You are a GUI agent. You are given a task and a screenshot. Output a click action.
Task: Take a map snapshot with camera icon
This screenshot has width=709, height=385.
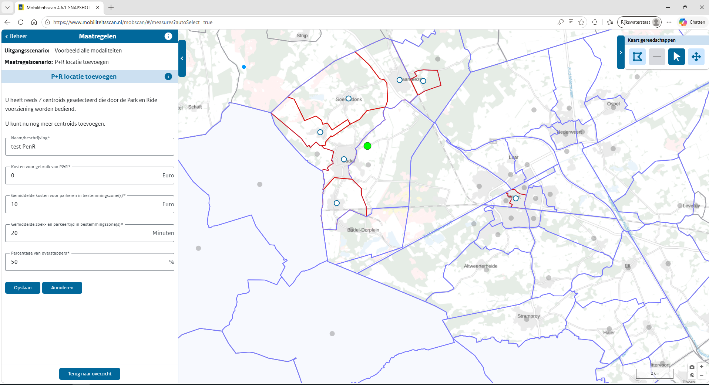click(x=692, y=367)
